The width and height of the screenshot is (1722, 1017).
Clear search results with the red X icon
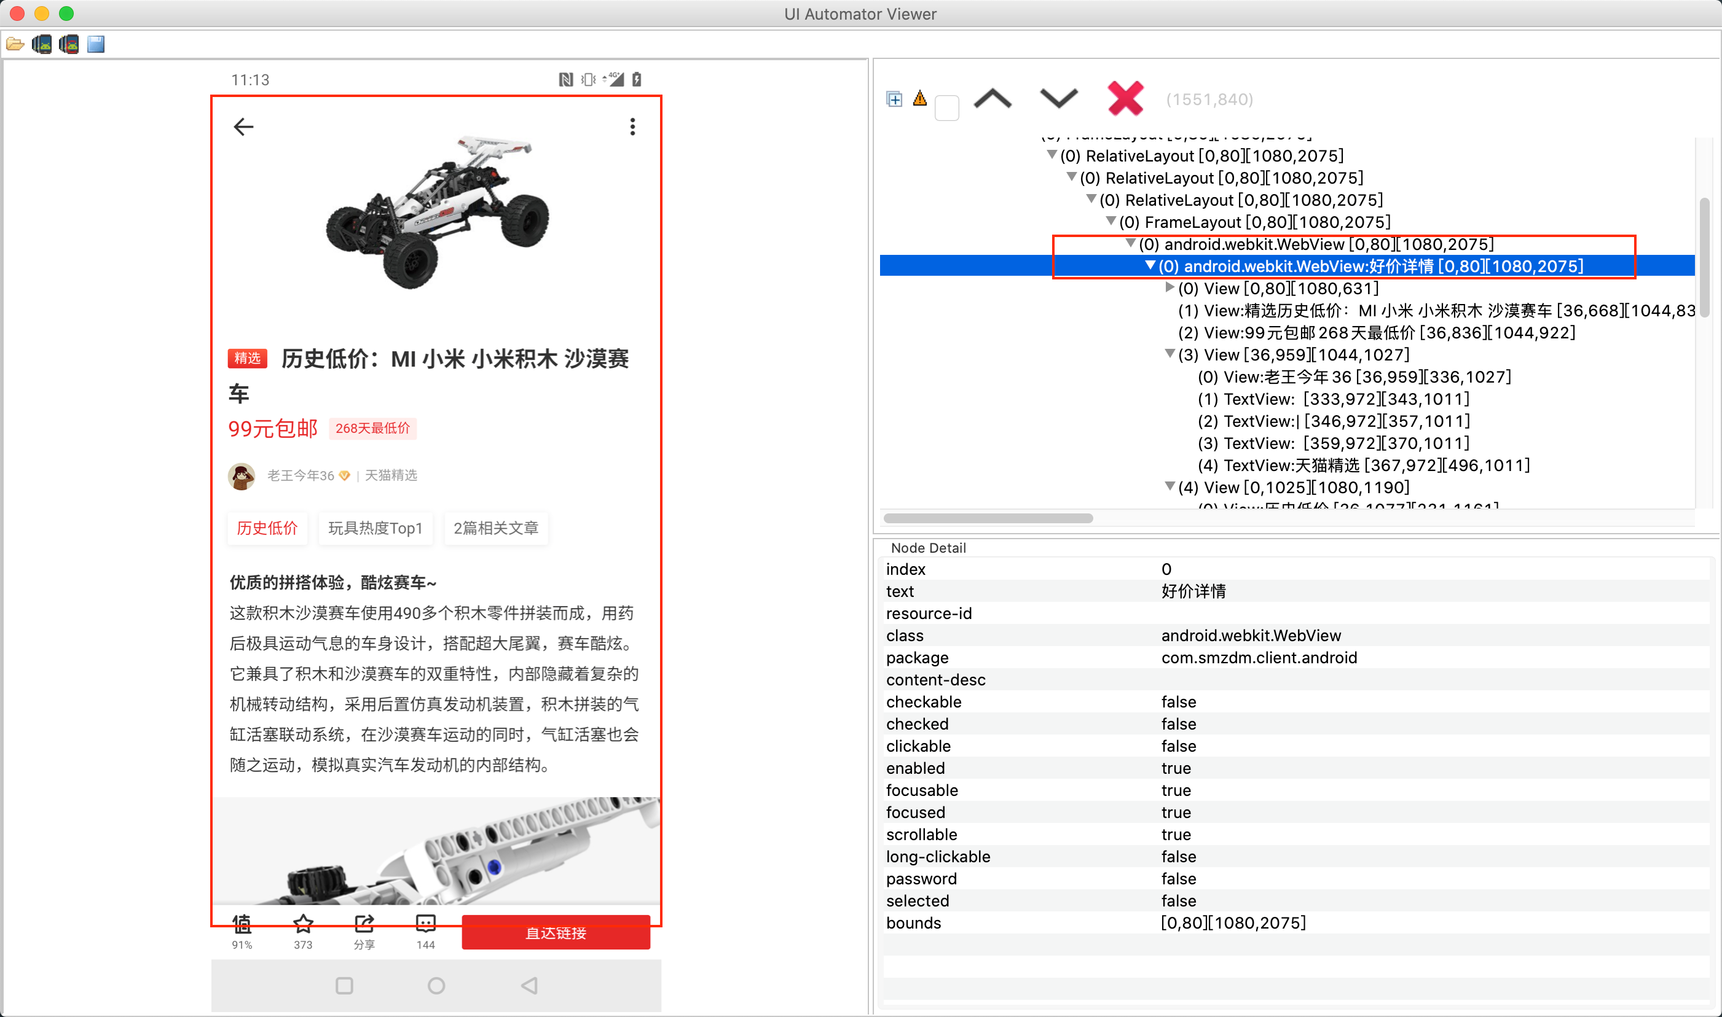click(x=1125, y=99)
